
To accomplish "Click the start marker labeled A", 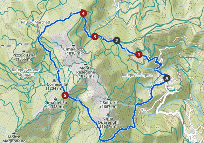I will pyautogui.click(x=167, y=78).
